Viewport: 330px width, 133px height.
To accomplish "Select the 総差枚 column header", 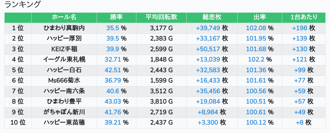I will point(212,17).
